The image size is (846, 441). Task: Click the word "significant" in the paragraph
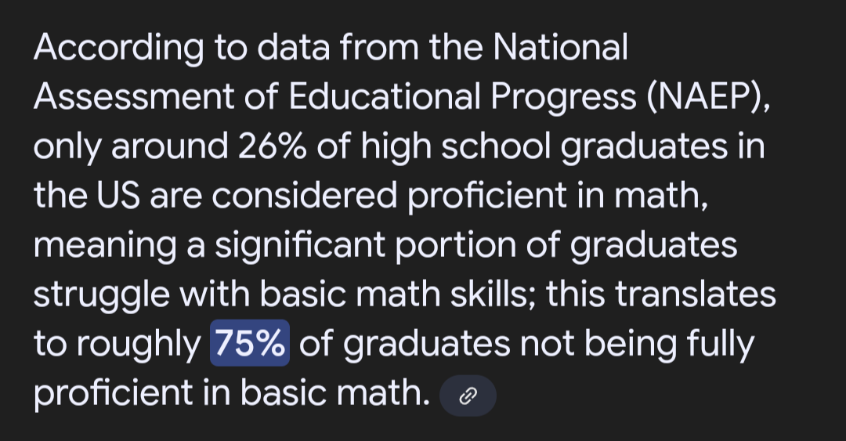[300, 246]
